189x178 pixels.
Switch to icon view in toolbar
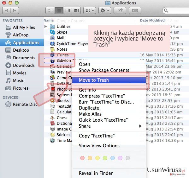pyautogui.click(x=50, y=10)
